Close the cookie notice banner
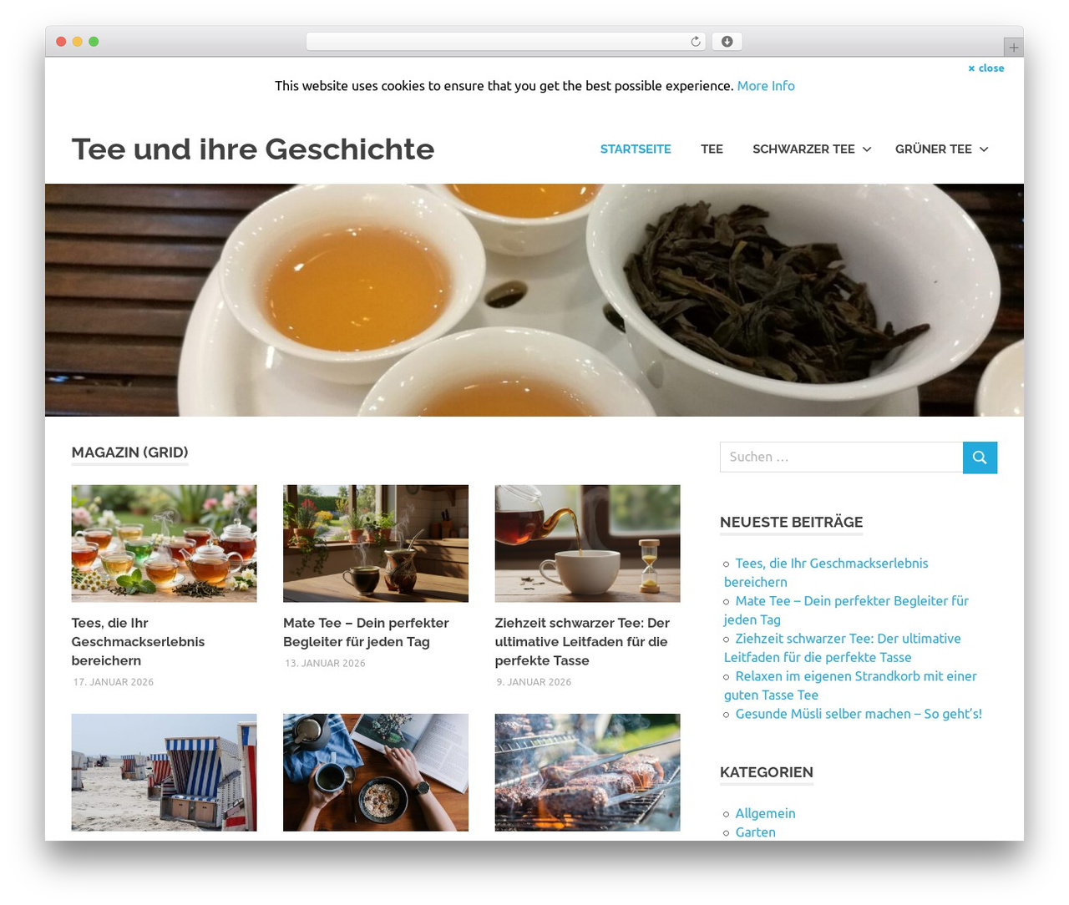1069x905 pixels. (x=986, y=68)
